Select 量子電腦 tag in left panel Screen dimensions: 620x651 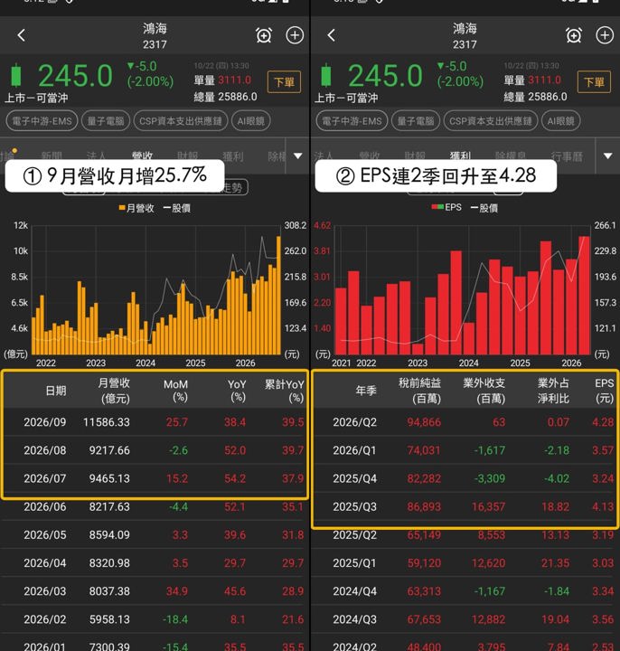tap(106, 121)
